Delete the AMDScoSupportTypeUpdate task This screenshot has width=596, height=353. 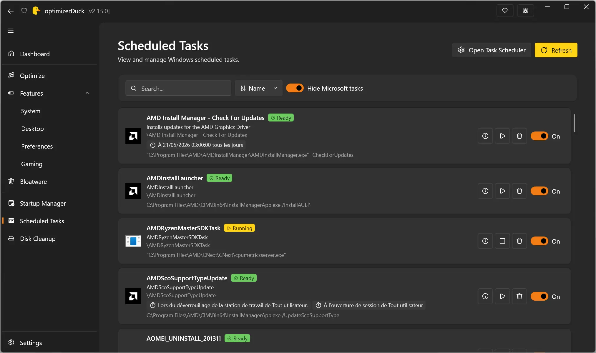[519, 296]
